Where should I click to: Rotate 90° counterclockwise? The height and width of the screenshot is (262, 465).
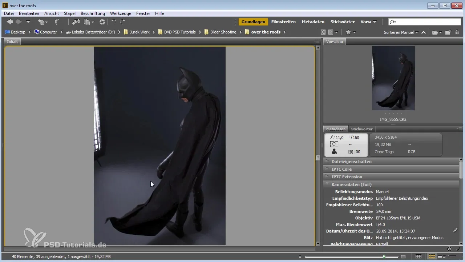(114, 22)
